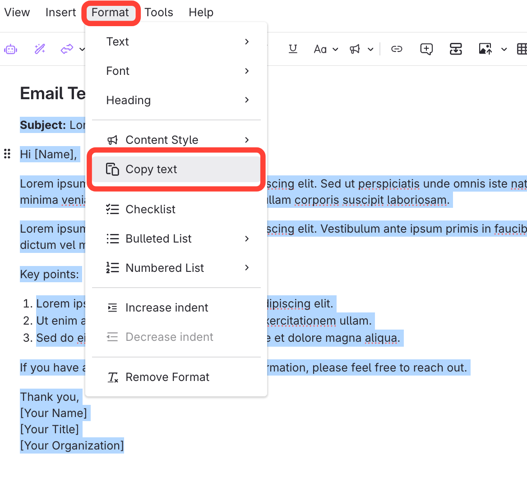The width and height of the screenshot is (527, 477).
Task: Click the insert table icon
Action: [x=522, y=49]
